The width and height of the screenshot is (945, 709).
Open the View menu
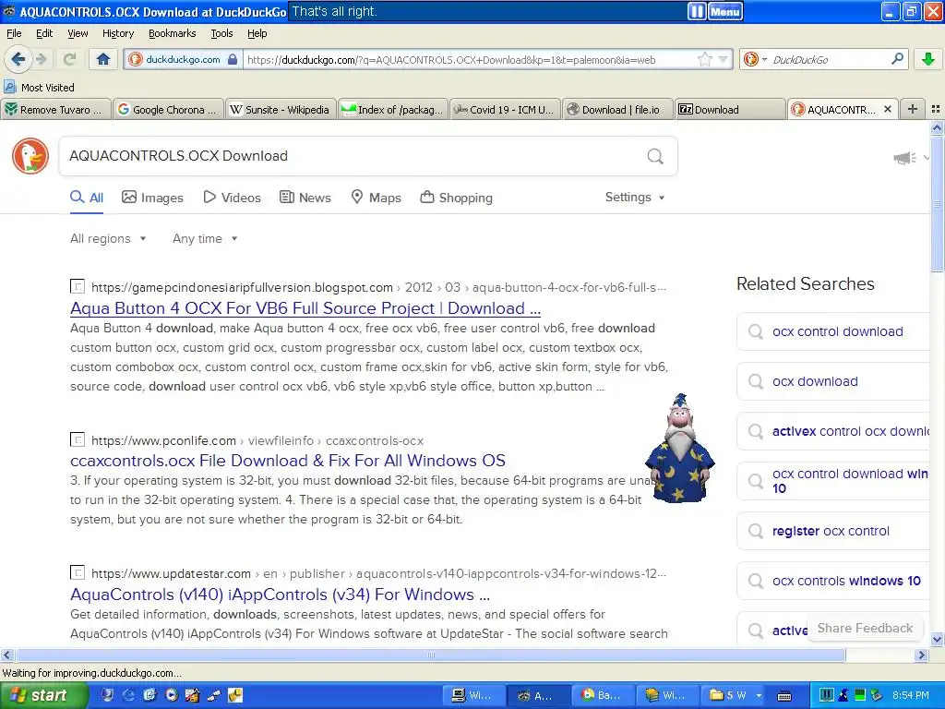tap(78, 33)
